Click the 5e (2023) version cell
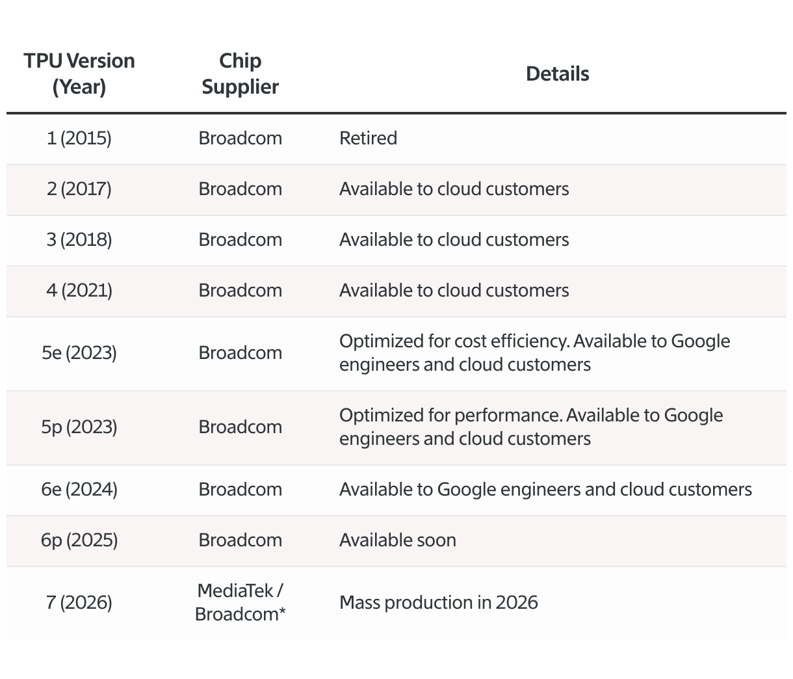This screenshot has width=793, height=679. pyautogui.click(x=79, y=353)
